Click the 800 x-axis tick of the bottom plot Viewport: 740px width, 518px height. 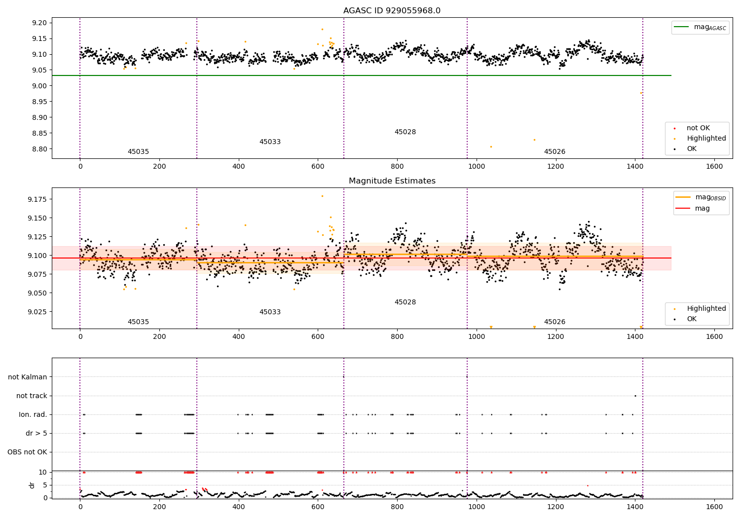(x=397, y=507)
